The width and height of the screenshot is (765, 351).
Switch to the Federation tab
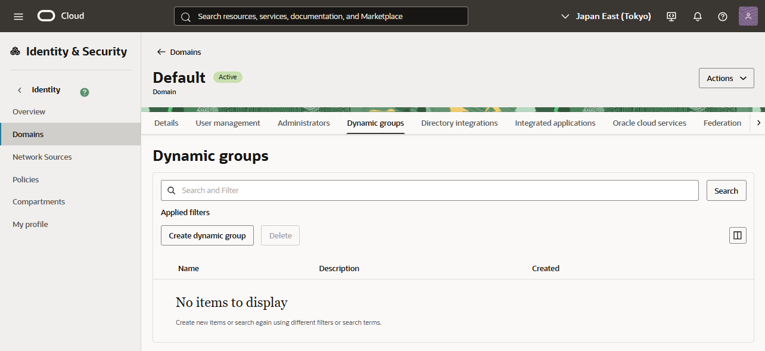click(x=722, y=123)
